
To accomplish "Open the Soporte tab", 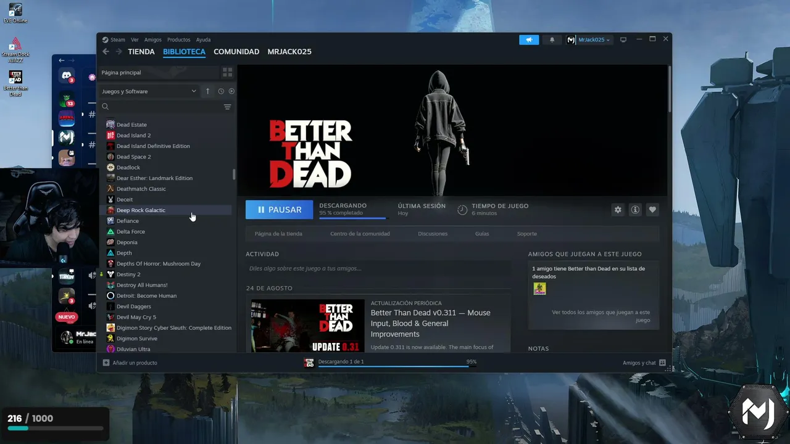I will [527, 234].
